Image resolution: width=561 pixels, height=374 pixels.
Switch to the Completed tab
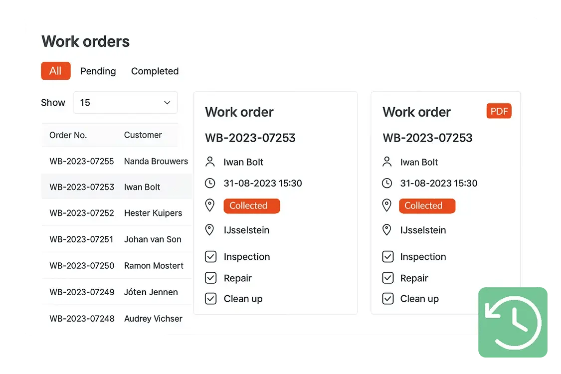click(x=155, y=71)
